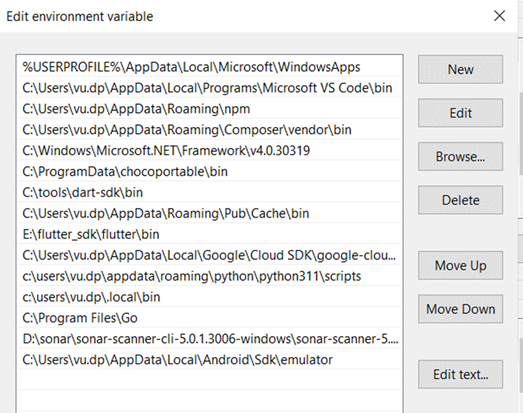This screenshot has width=523, height=413.
Task: Select the Composer vendor bin entry
Action: pos(187,130)
